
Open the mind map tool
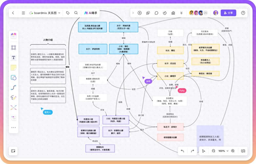click(x=14, y=108)
